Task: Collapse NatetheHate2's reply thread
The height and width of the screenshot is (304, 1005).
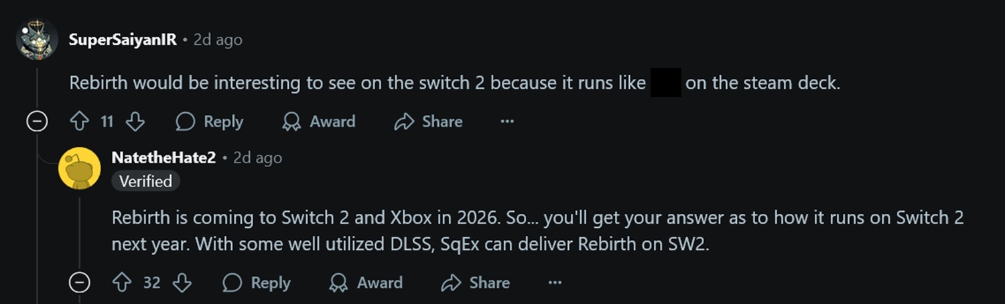Action: click(x=80, y=283)
